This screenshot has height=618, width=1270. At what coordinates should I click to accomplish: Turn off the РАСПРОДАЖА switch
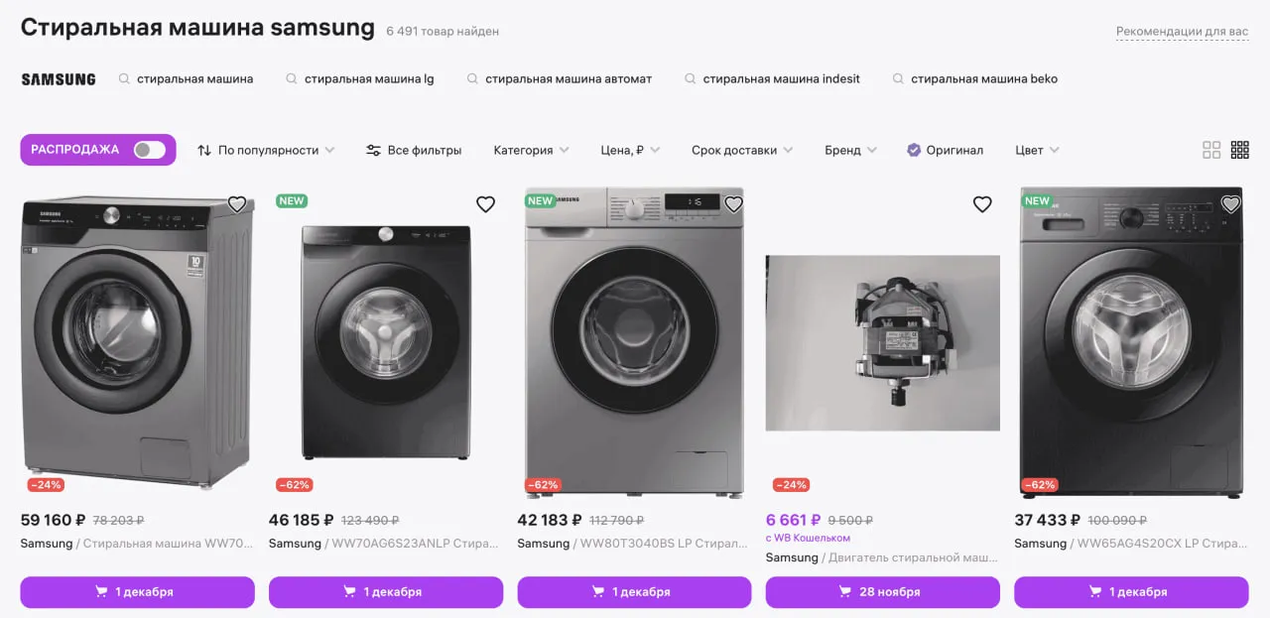[x=147, y=150]
